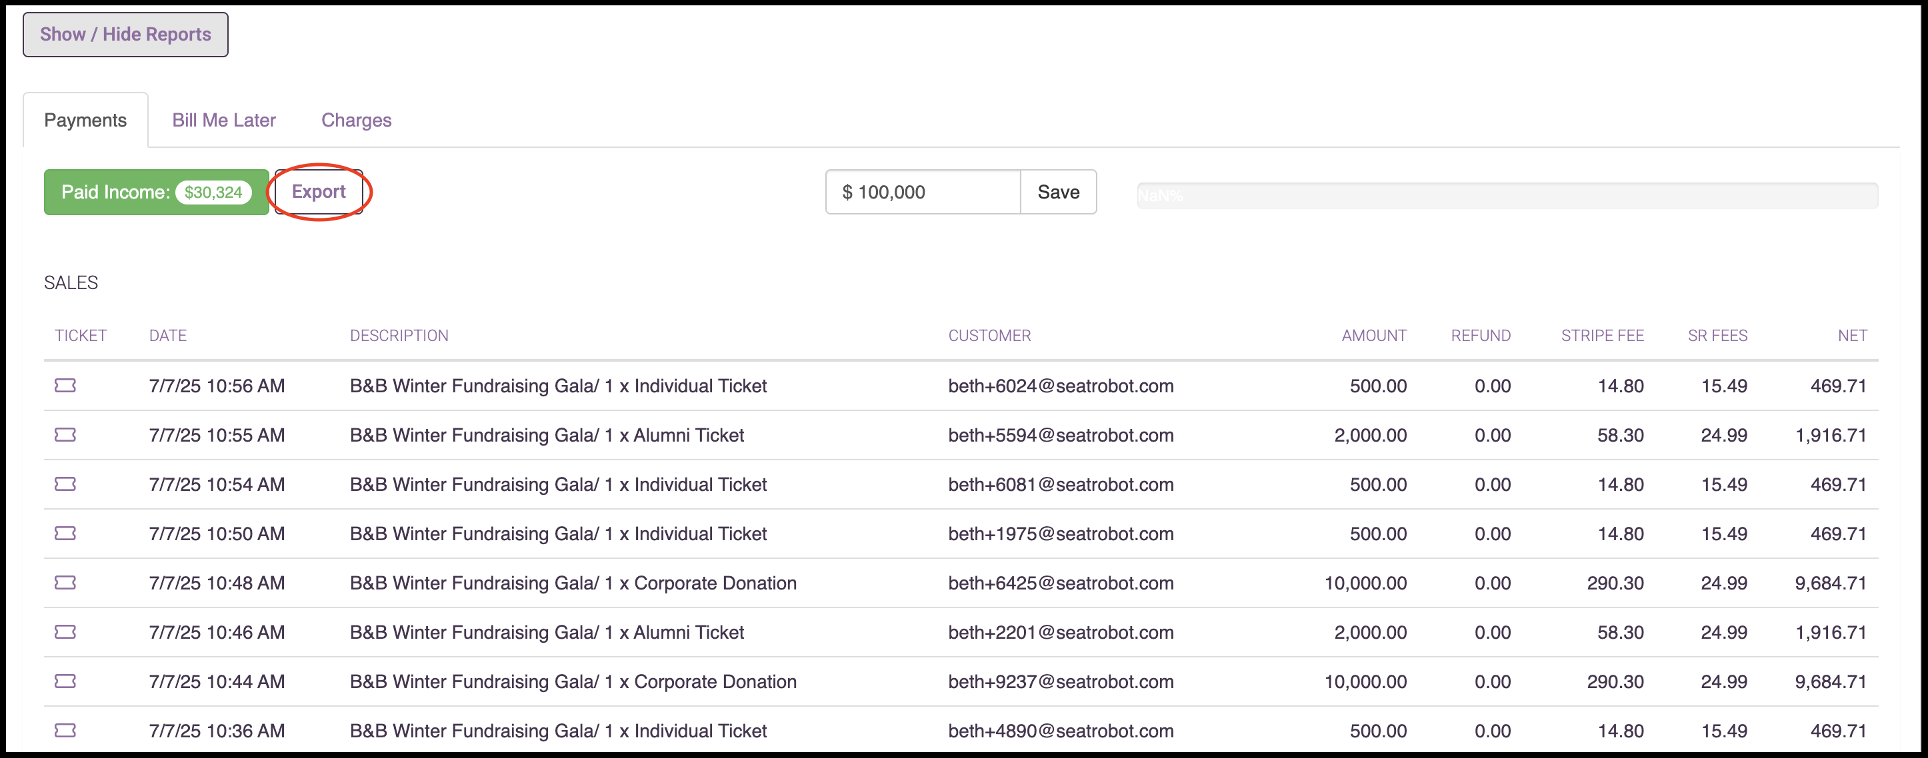Click the NET column header
1928x758 pixels.
(1853, 336)
